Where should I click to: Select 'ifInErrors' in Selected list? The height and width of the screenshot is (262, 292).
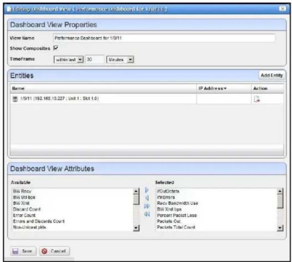click(x=166, y=197)
